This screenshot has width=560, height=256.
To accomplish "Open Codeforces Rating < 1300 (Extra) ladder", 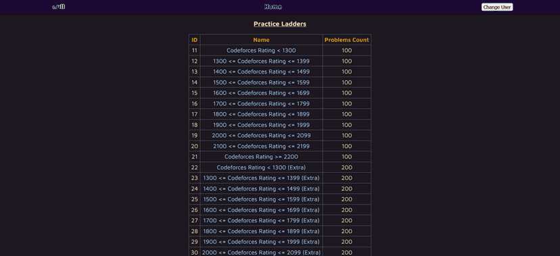I will [x=261, y=168].
